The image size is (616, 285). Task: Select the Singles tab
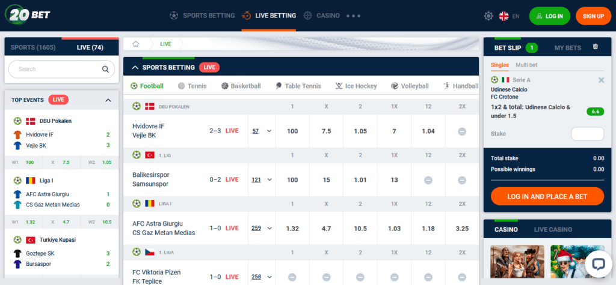500,65
